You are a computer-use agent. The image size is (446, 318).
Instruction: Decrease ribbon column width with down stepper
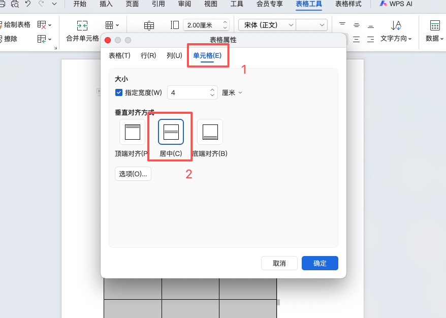tap(225, 27)
